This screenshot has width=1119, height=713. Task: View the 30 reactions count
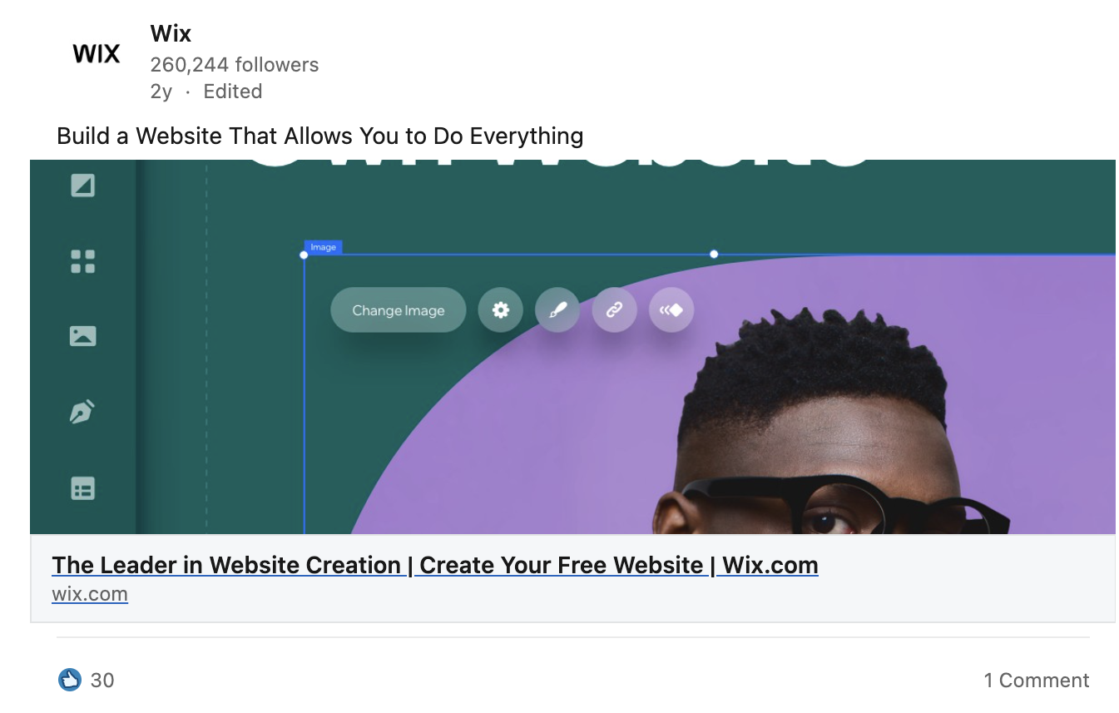(102, 680)
